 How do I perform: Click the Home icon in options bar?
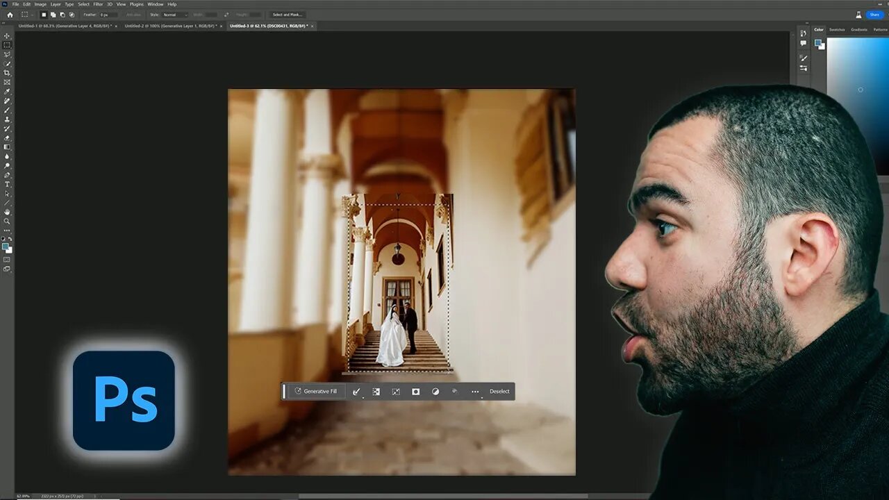(x=10, y=15)
